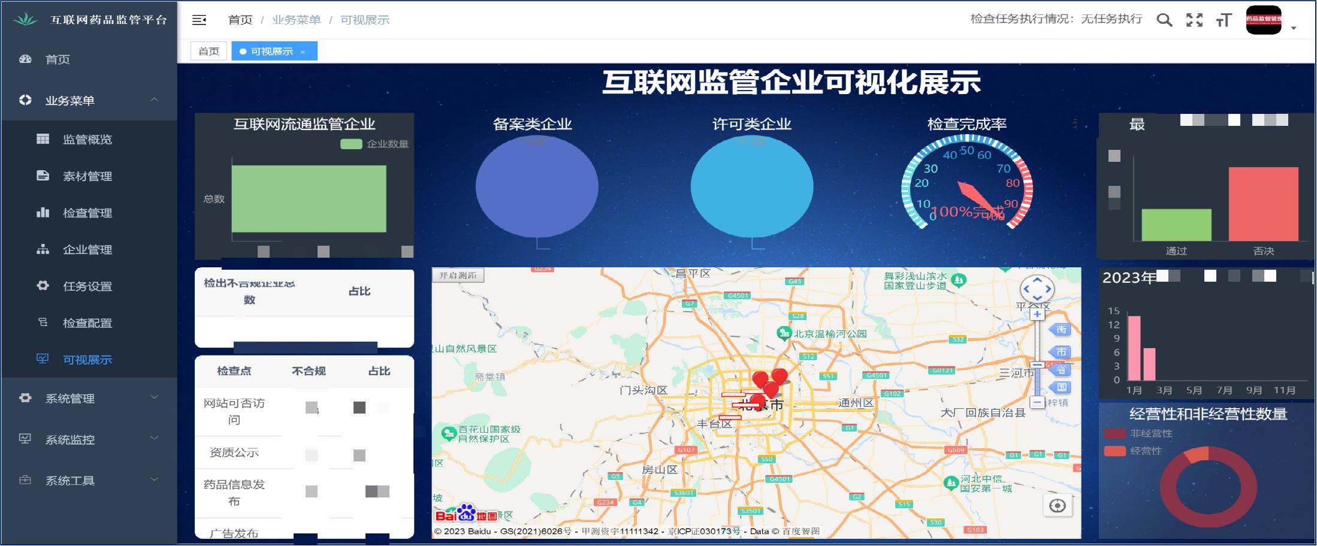The width and height of the screenshot is (1317, 546).
Task: Click the 系统工具 toolbox icon
Action: [25, 480]
